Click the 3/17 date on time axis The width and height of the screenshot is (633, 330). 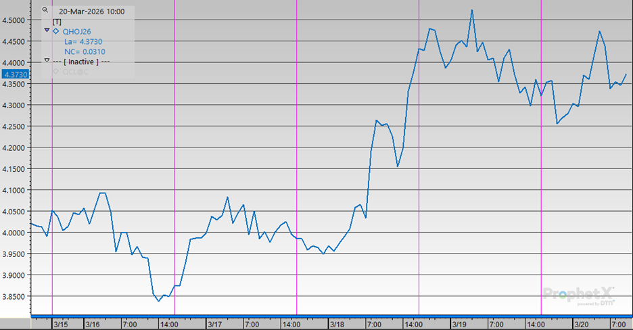(215, 325)
